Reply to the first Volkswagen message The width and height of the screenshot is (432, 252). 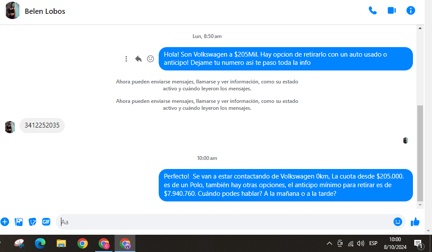[138, 59]
